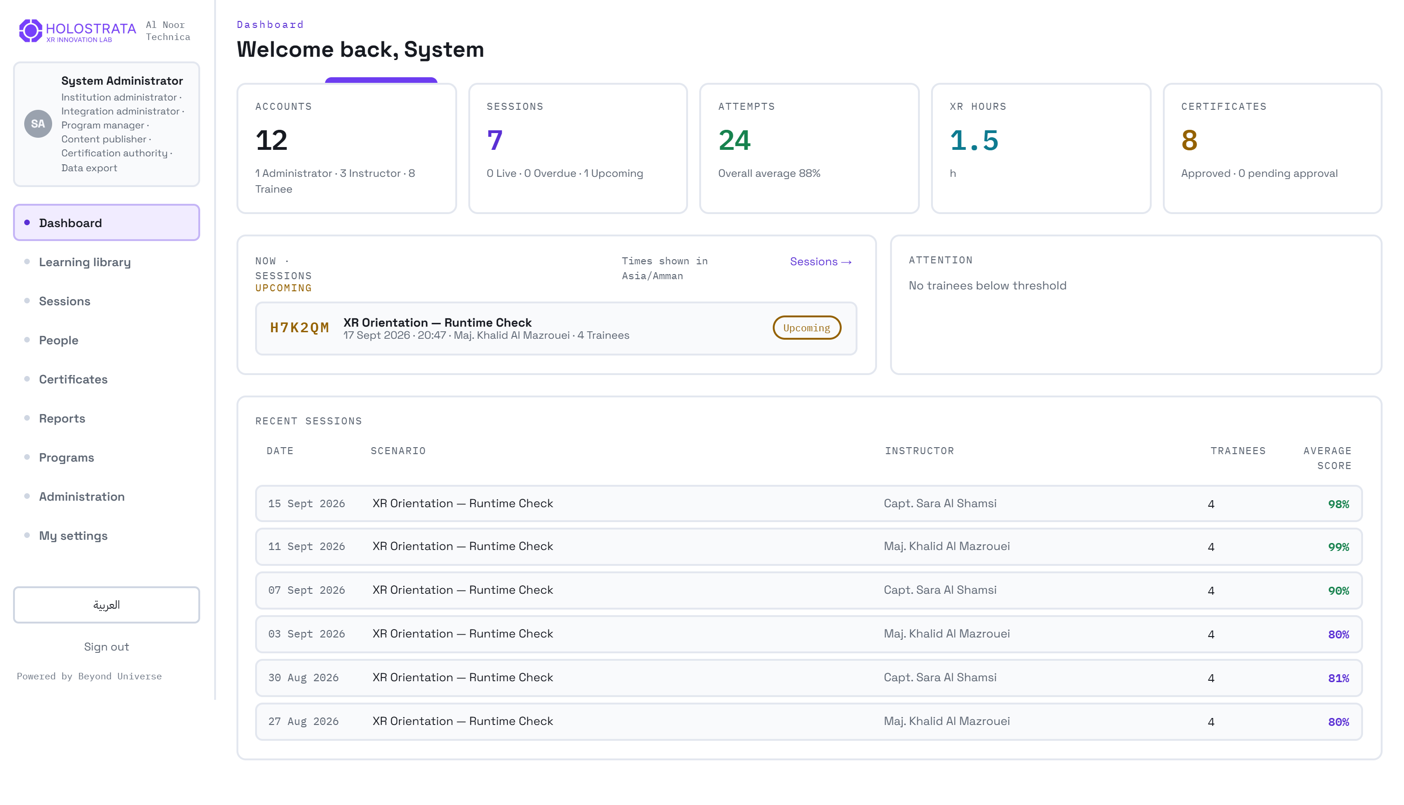Click Powered by Beyond Universe text
Viewport: 1404px width, 805px height.
[89, 676]
